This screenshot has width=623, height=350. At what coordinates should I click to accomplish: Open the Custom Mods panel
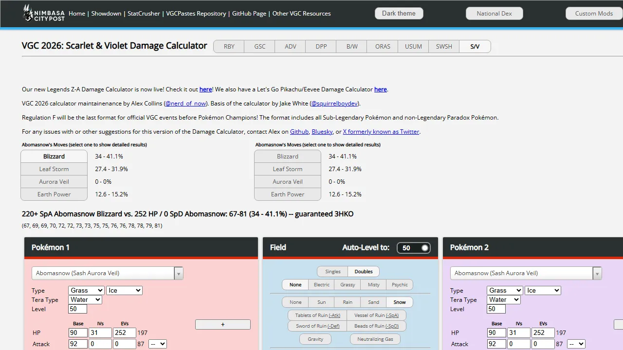[593, 13]
